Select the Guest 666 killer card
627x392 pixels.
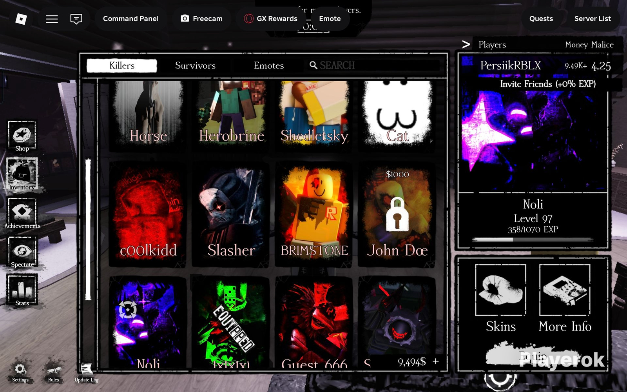pyautogui.click(x=314, y=322)
